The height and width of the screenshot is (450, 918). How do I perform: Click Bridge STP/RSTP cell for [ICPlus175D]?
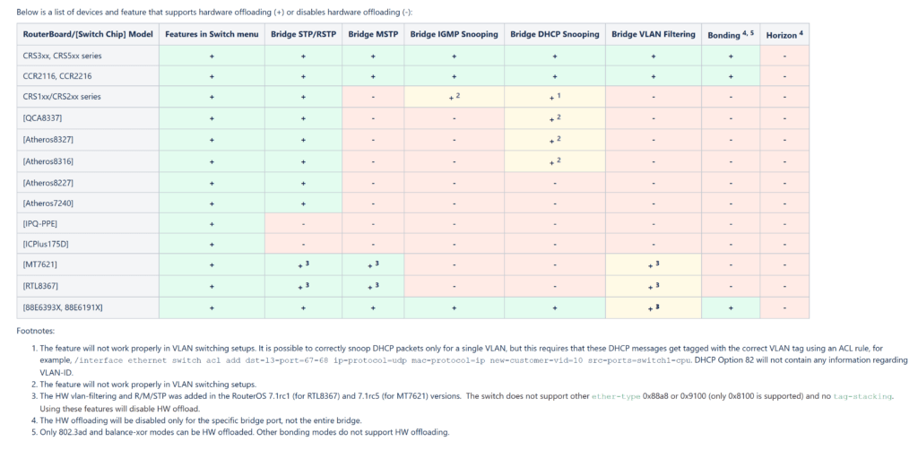point(303,244)
